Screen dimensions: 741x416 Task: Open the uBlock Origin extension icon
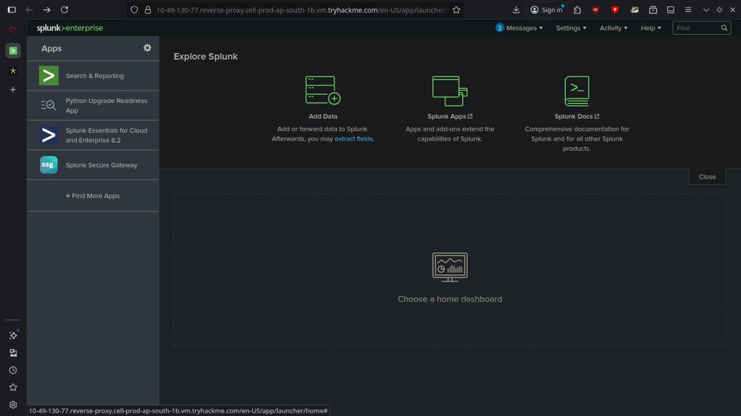click(595, 10)
